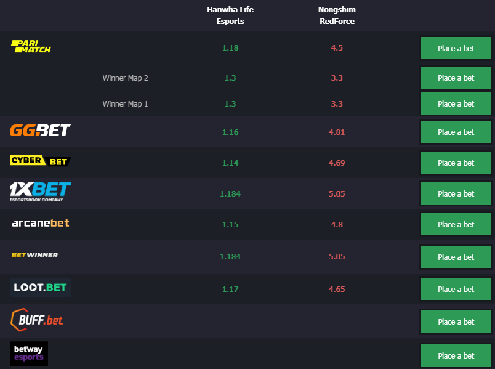Place a bet in the Parimatch main row
The height and width of the screenshot is (369, 495).
click(x=456, y=48)
